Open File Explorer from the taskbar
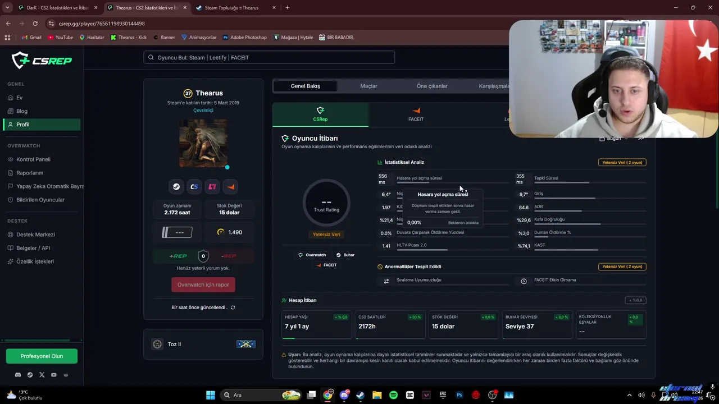The image size is (719, 404). point(377,395)
